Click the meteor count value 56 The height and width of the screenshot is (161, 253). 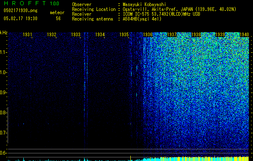coord(58,19)
